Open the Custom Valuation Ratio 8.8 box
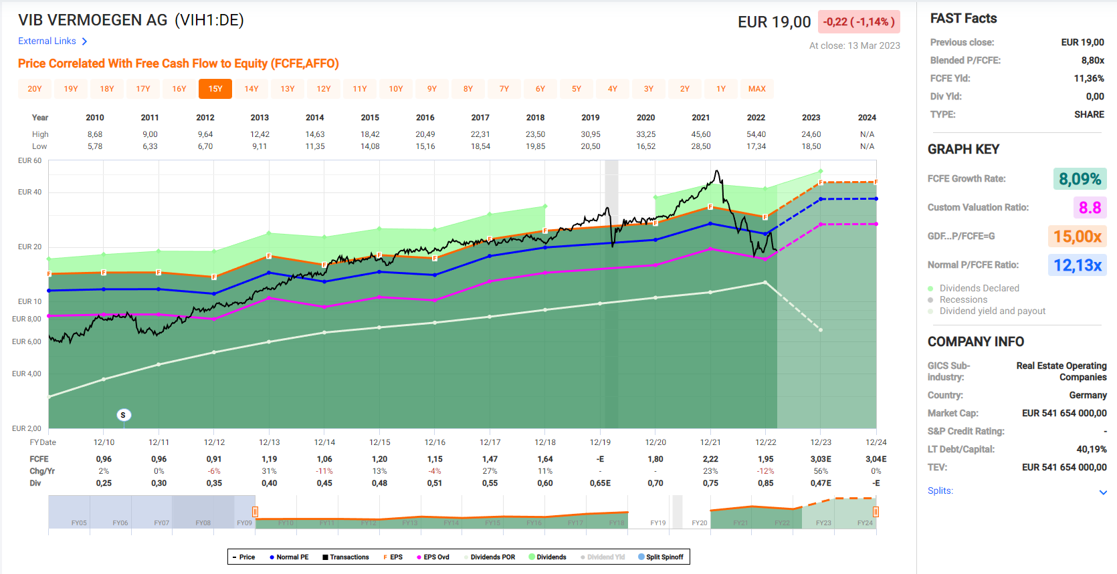This screenshot has width=1117, height=574. [x=1089, y=208]
